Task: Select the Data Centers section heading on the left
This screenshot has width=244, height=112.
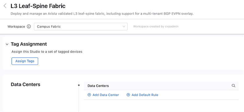Action: click(x=26, y=85)
